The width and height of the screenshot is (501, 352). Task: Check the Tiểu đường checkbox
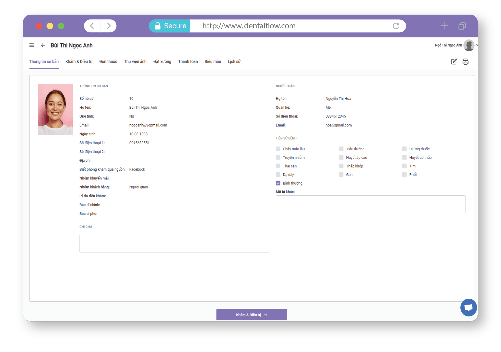click(x=341, y=149)
